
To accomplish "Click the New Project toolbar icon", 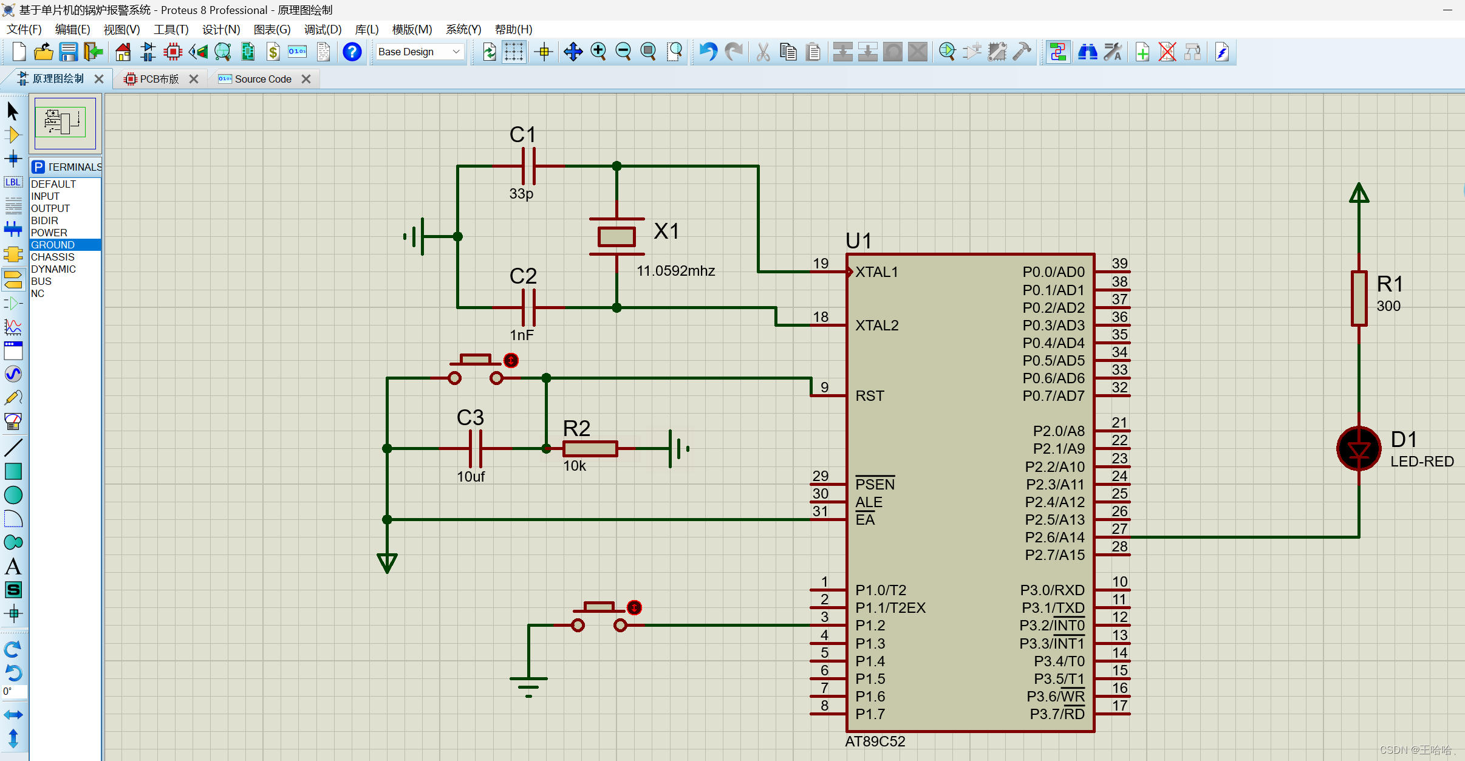I will click(x=19, y=52).
